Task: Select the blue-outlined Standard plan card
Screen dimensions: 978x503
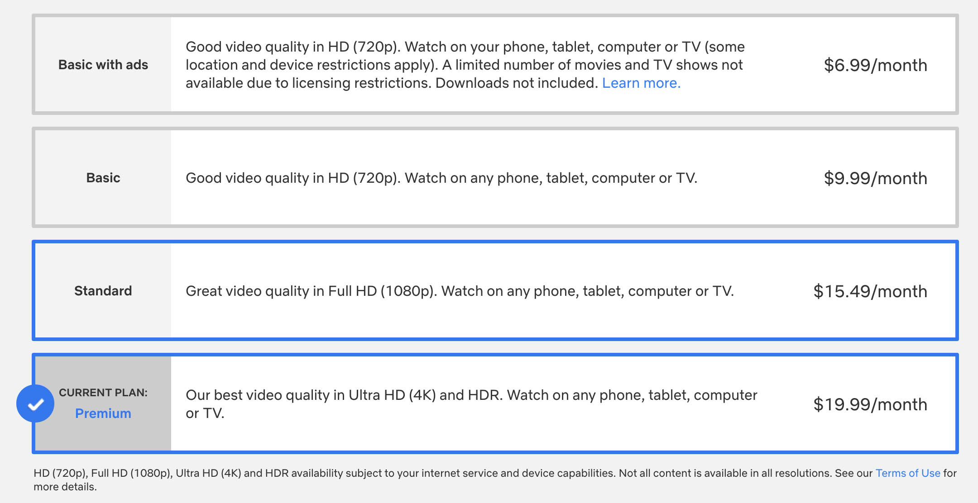Action: coord(495,290)
